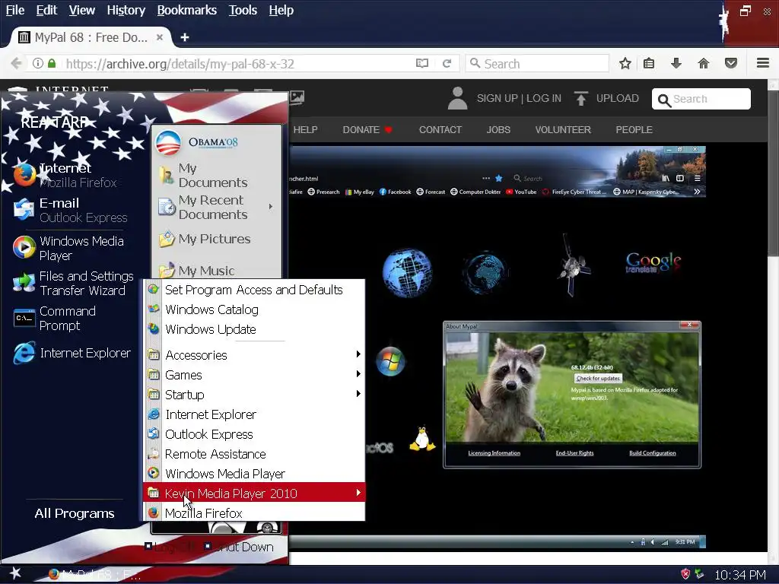The height and width of the screenshot is (584, 779).
Task: Open the File menu
Action: tap(15, 10)
